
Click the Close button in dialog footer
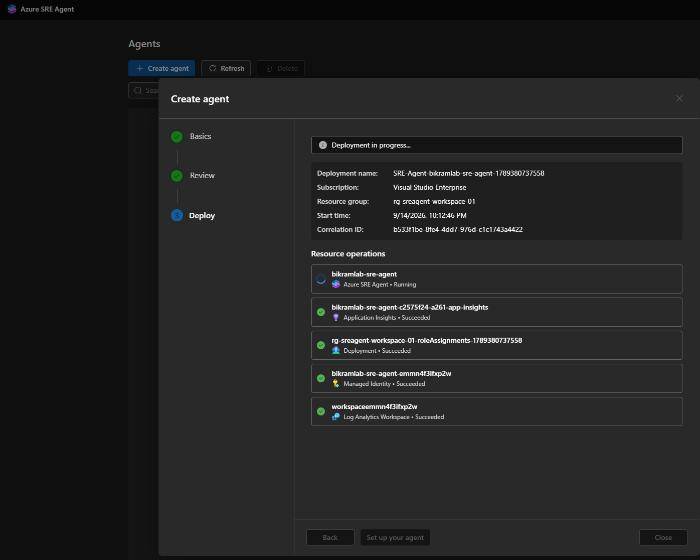tap(663, 537)
